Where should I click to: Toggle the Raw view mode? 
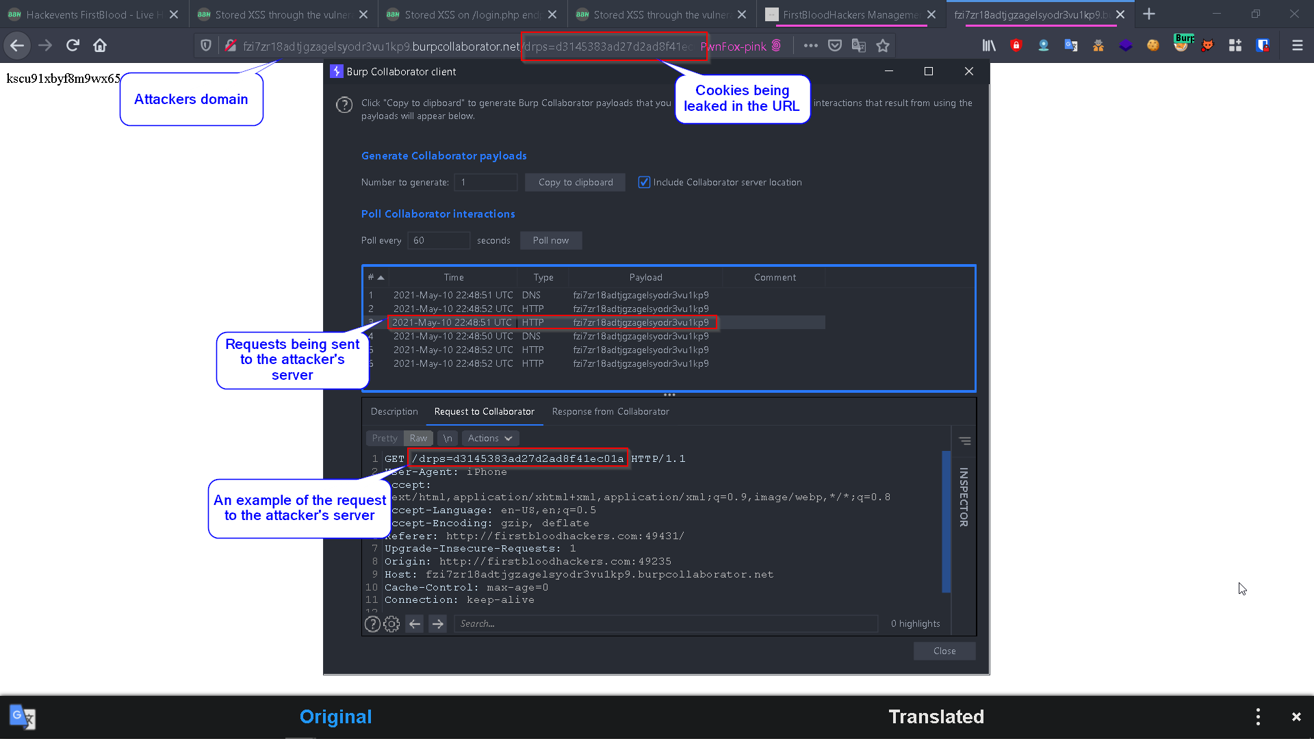coord(418,439)
